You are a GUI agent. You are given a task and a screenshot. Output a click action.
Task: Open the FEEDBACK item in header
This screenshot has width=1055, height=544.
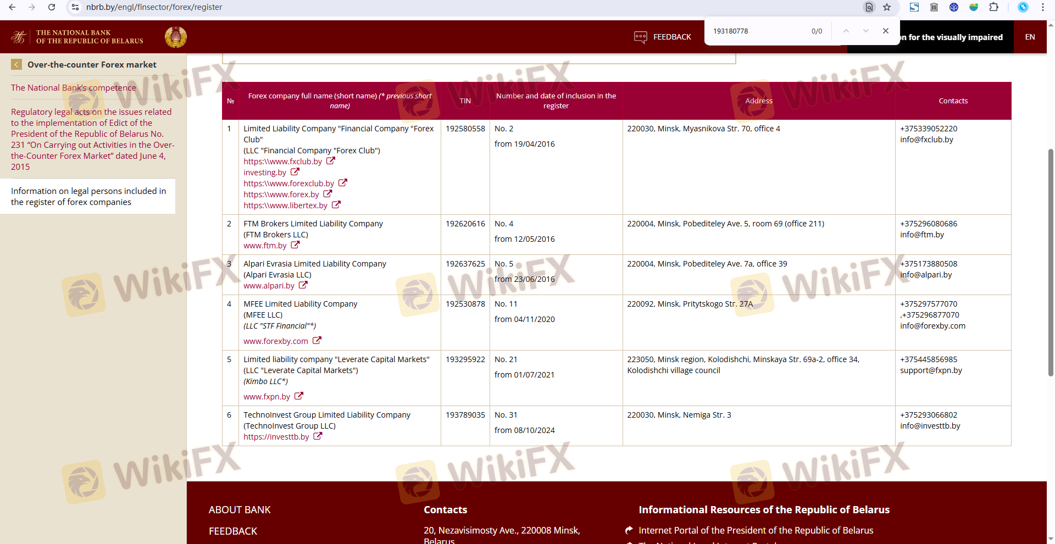pos(663,37)
